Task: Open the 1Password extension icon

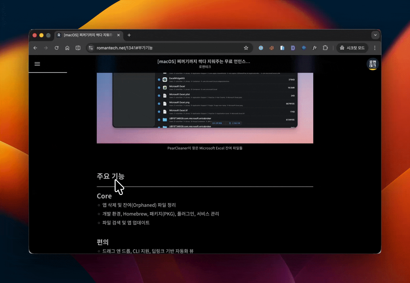Action: pos(261,48)
